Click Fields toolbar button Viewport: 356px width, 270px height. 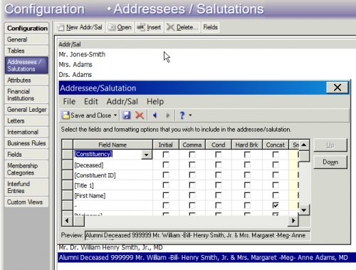pyautogui.click(x=210, y=27)
